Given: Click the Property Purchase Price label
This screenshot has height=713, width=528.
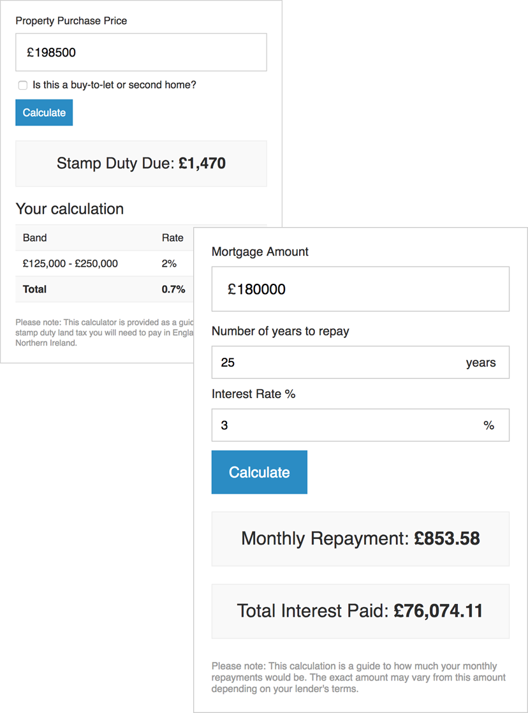Looking at the screenshot, I should [x=71, y=20].
